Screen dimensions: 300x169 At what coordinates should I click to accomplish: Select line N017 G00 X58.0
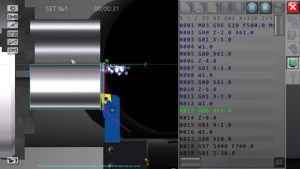point(227,139)
